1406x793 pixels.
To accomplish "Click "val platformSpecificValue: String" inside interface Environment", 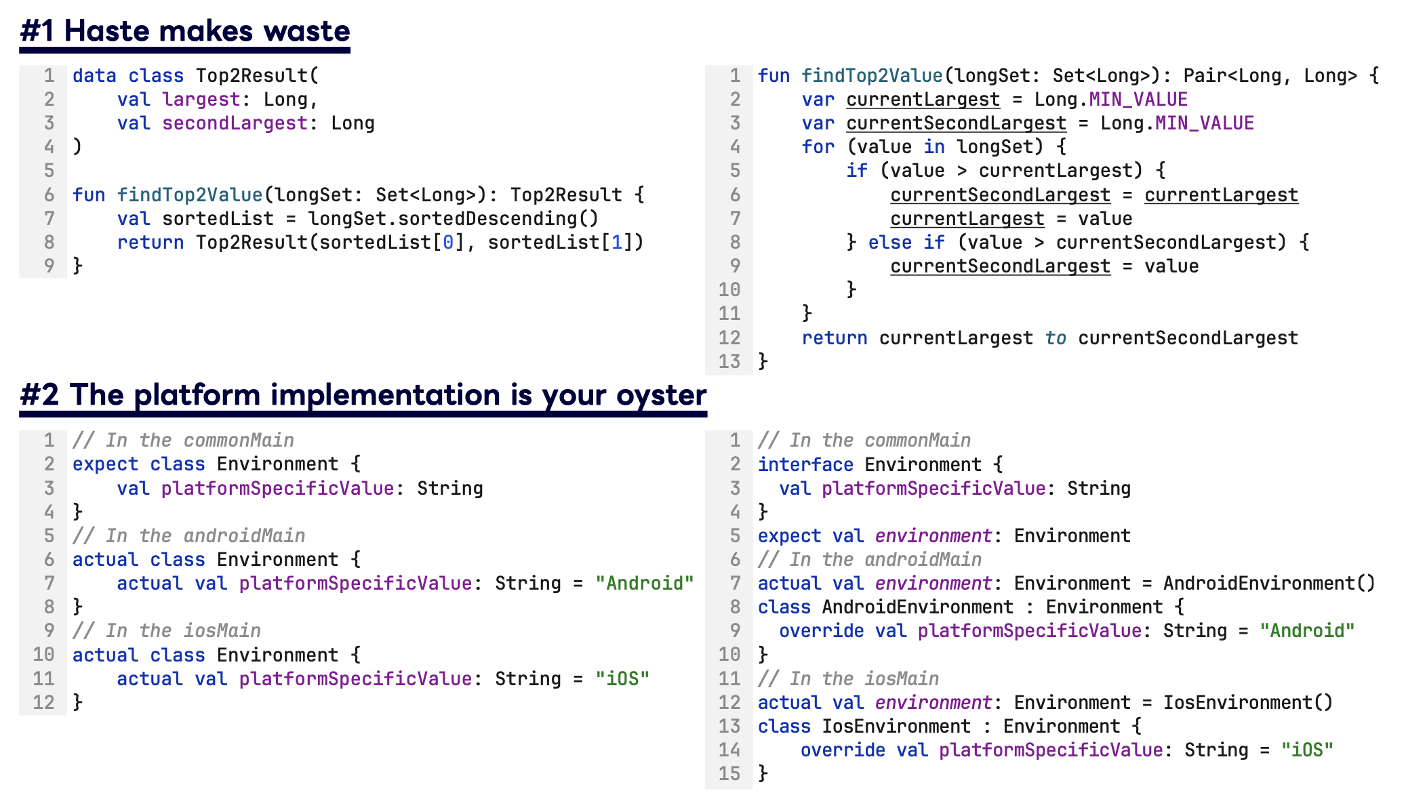I will 955,489.
